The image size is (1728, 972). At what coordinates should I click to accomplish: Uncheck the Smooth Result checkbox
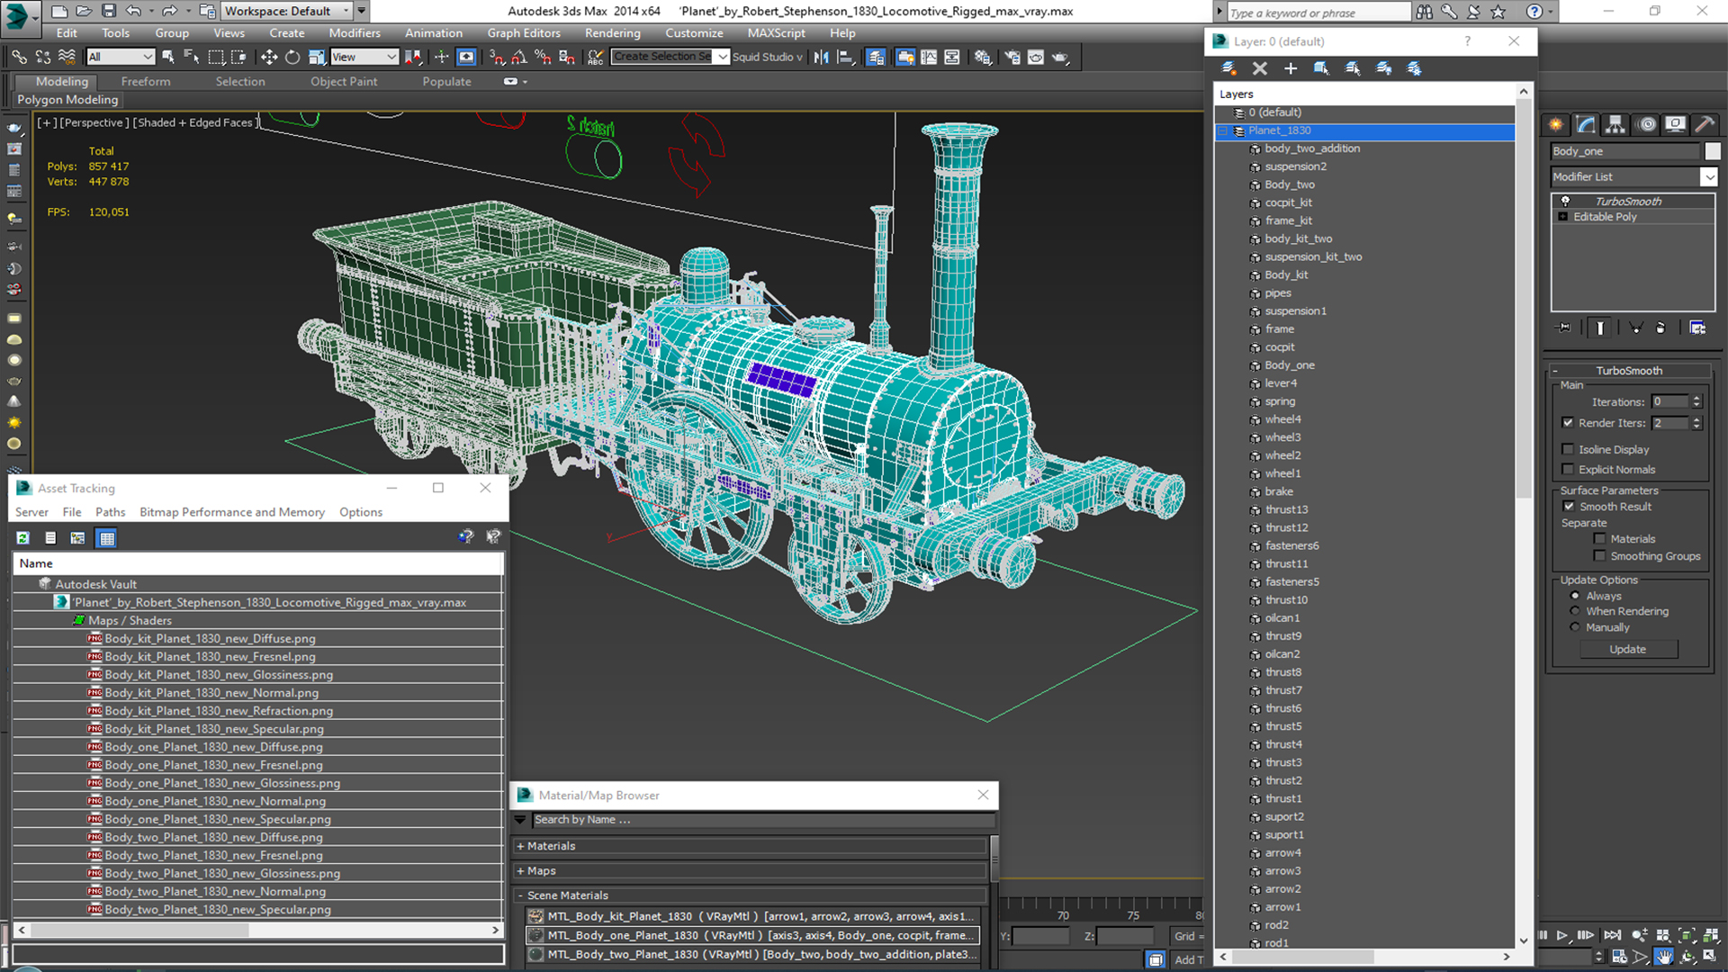[x=1569, y=507]
